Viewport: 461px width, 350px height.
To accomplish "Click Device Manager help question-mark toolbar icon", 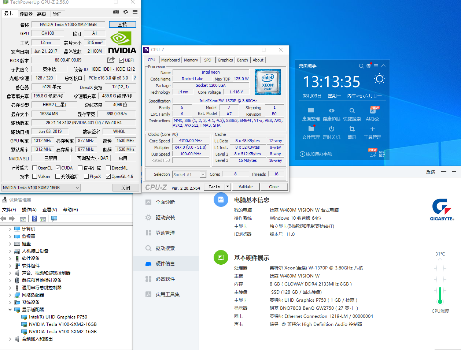I will [34, 219].
